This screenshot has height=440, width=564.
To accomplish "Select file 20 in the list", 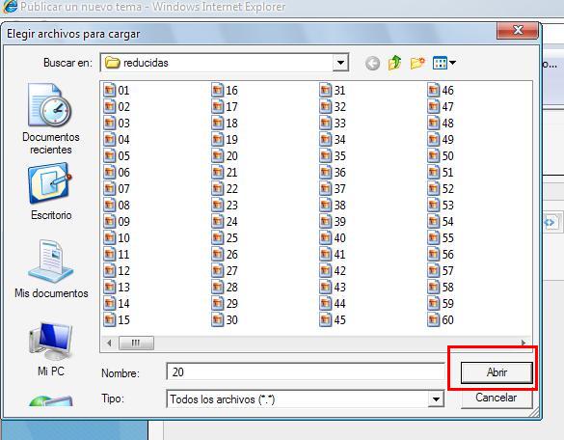I will coord(225,156).
